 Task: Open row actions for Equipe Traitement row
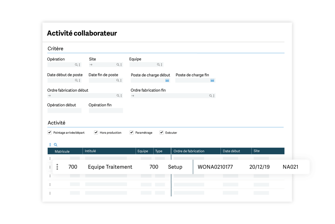57,167
